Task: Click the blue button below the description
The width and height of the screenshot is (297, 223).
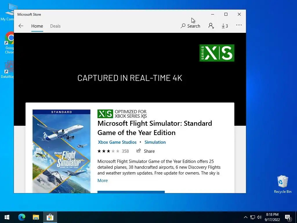Action: click(131, 192)
